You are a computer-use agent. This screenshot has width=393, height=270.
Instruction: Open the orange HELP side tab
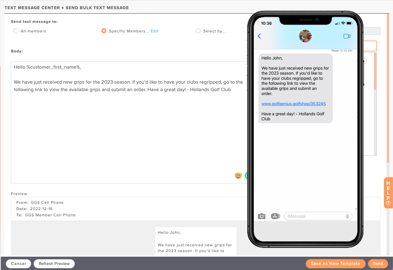pos(388,193)
